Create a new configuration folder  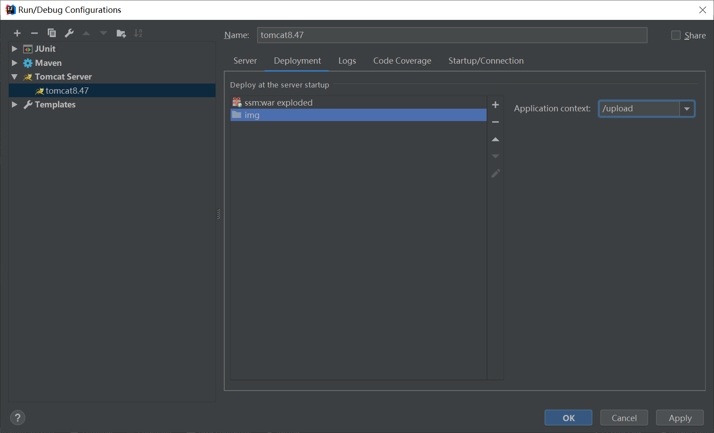pyautogui.click(x=121, y=33)
